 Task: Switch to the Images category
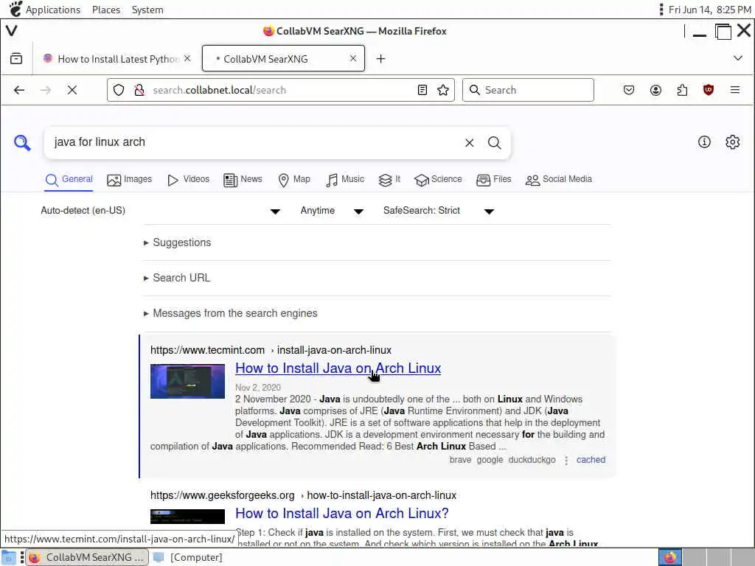[129, 180]
